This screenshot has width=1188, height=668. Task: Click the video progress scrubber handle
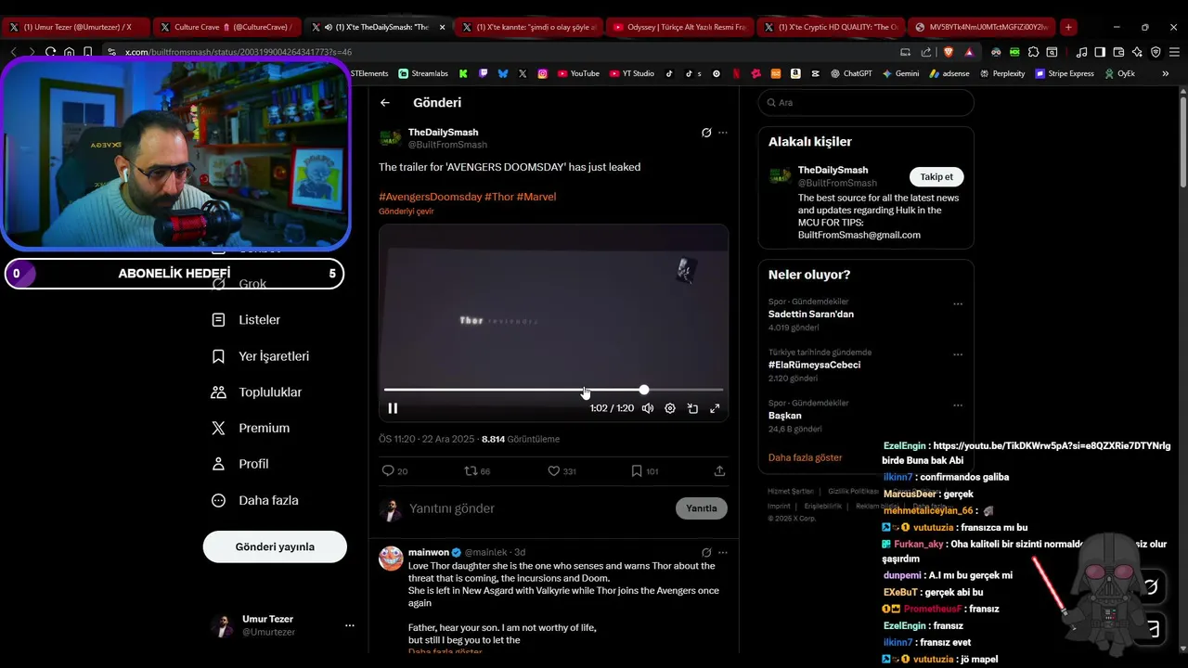point(644,390)
